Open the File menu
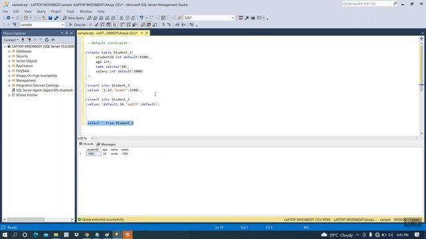This screenshot has width=426, height=239. tap(5, 11)
